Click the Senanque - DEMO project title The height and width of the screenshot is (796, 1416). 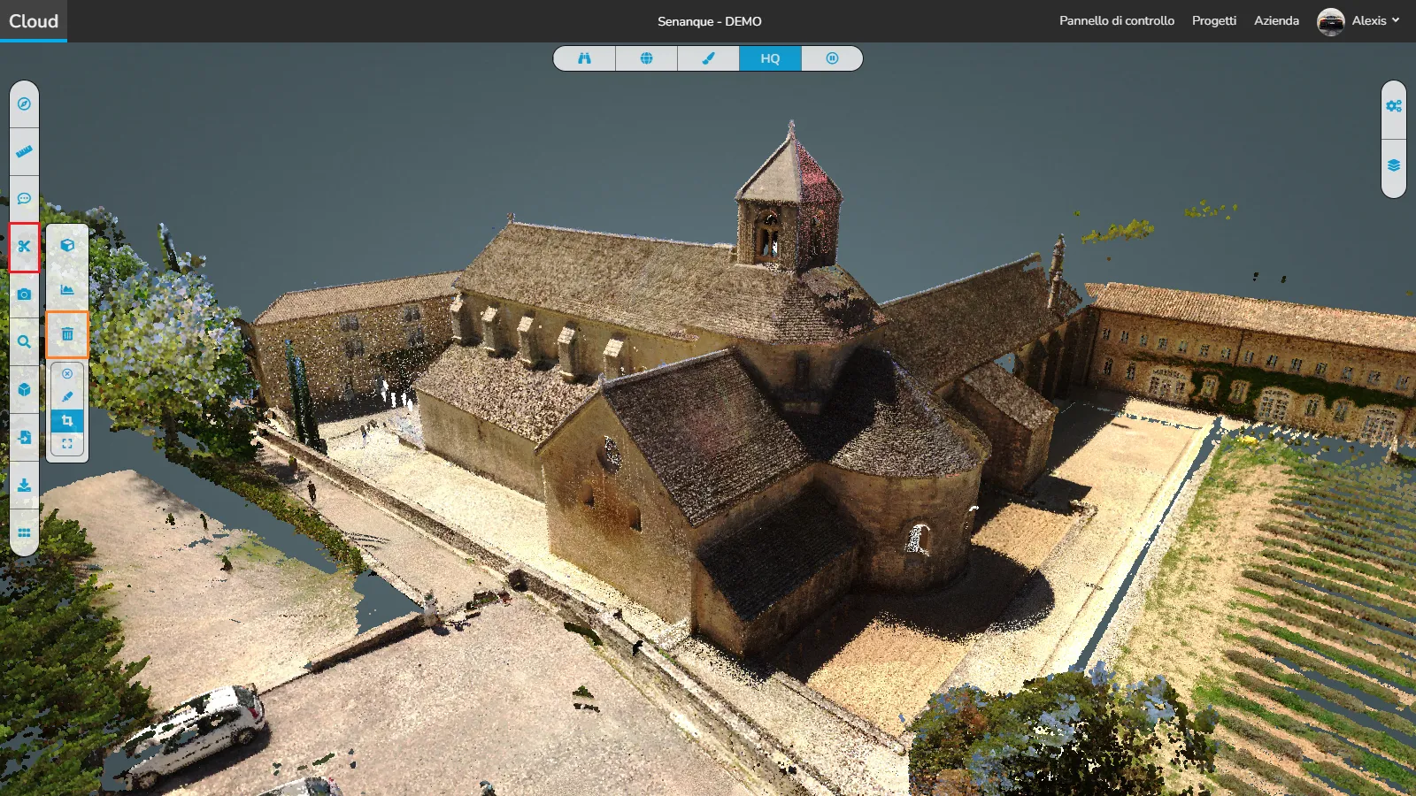point(709,21)
